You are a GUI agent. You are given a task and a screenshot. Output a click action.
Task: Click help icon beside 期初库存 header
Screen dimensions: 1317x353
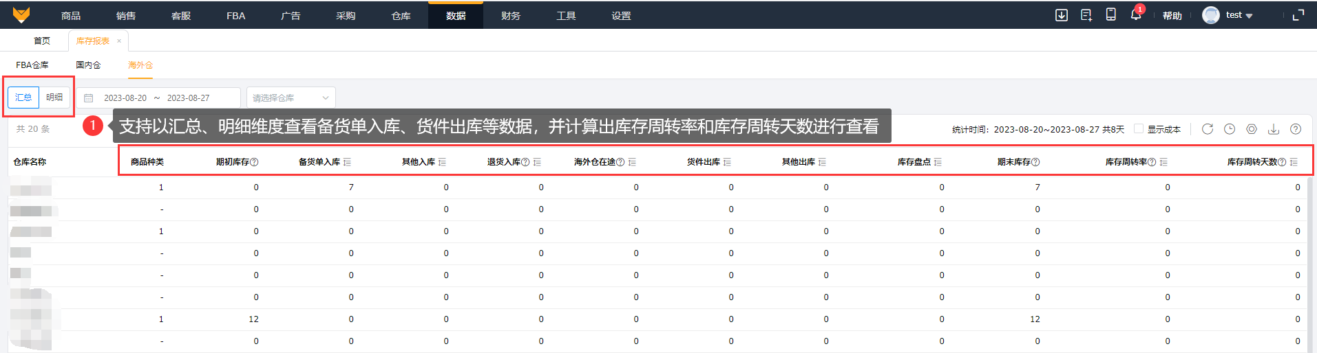click(x=254, y=162)
